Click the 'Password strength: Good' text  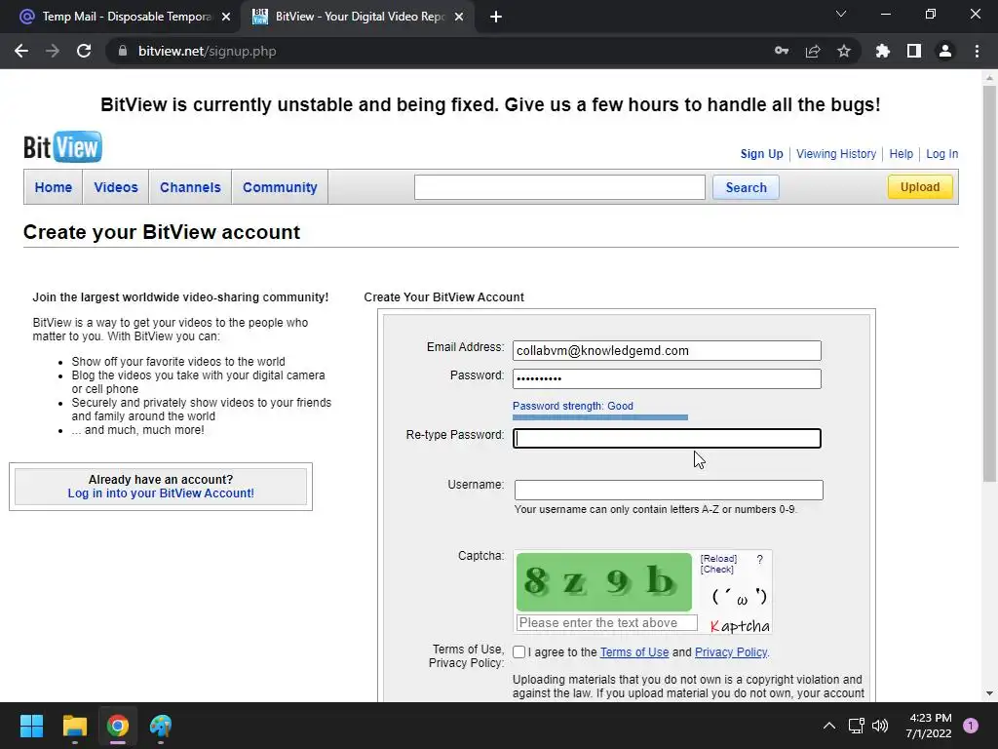coord(573,406)
